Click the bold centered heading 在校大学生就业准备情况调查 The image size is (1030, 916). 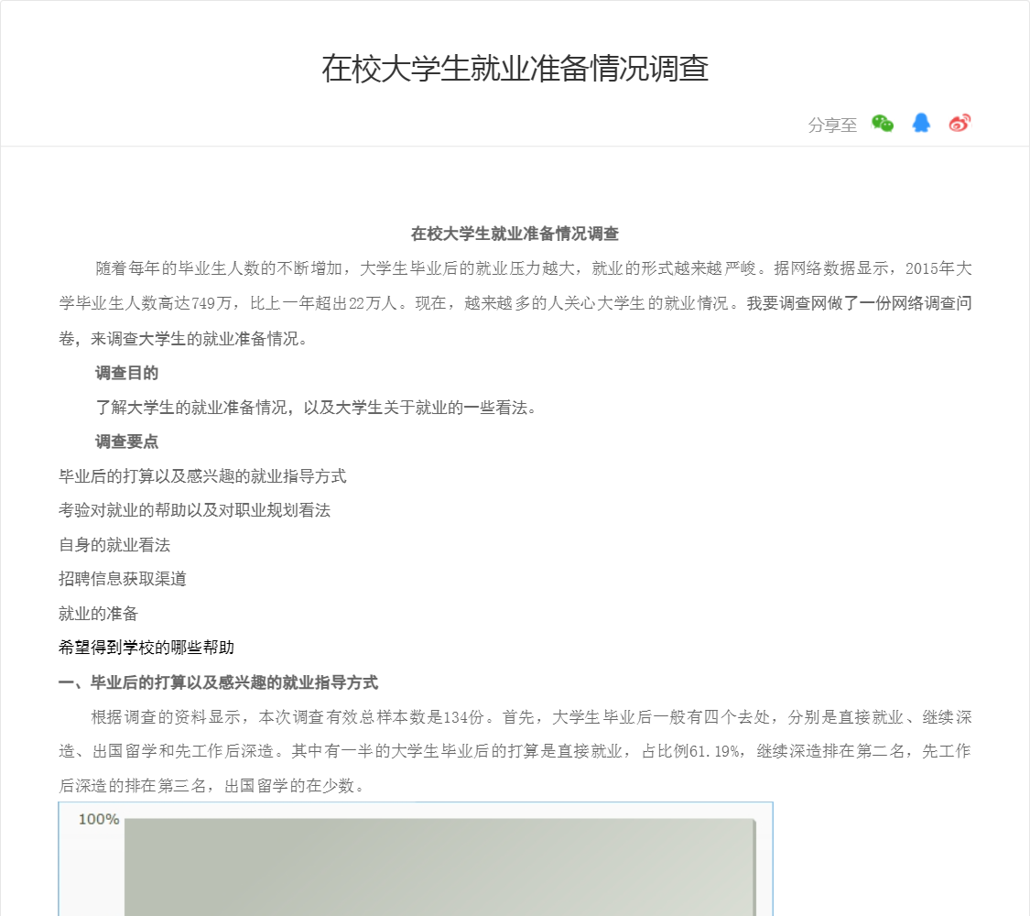[515, 234]
